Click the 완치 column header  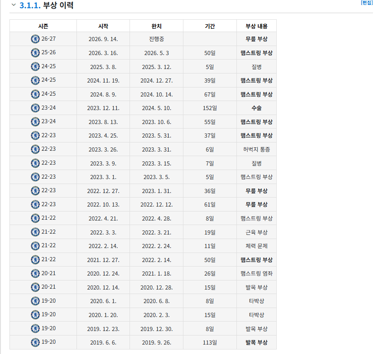[156, 26]
